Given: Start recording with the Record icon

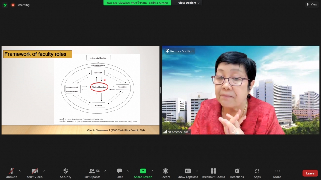Looking at the screenshot, I should click(165, 171).
